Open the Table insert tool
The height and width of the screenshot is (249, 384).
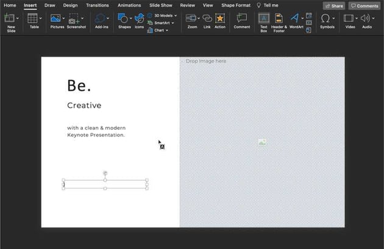[x=33, y=19]
